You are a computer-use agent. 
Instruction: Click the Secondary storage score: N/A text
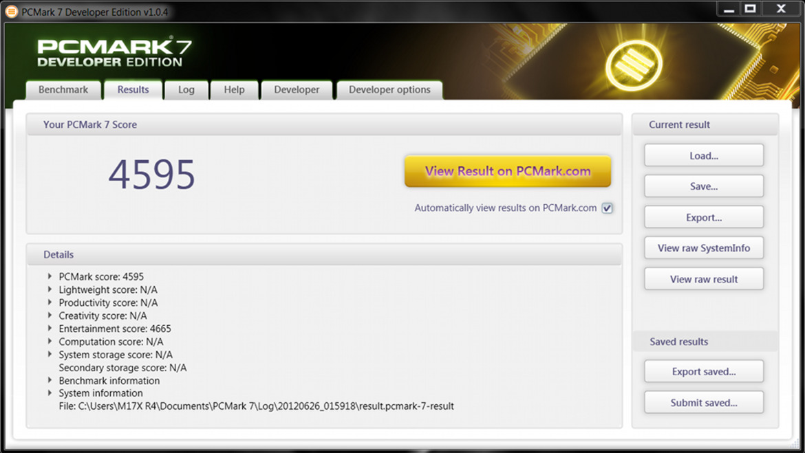coord(122,367)
